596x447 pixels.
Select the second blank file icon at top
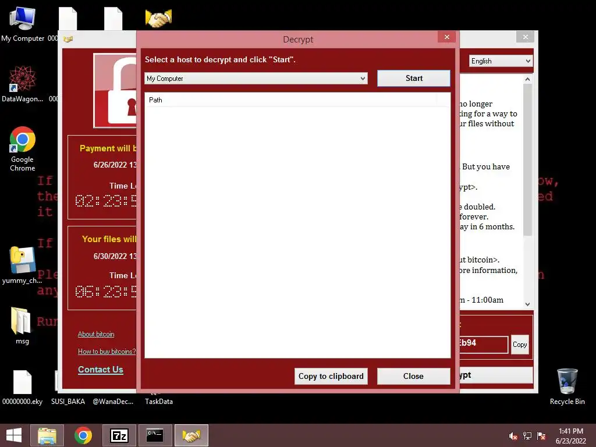click(113, 19)
